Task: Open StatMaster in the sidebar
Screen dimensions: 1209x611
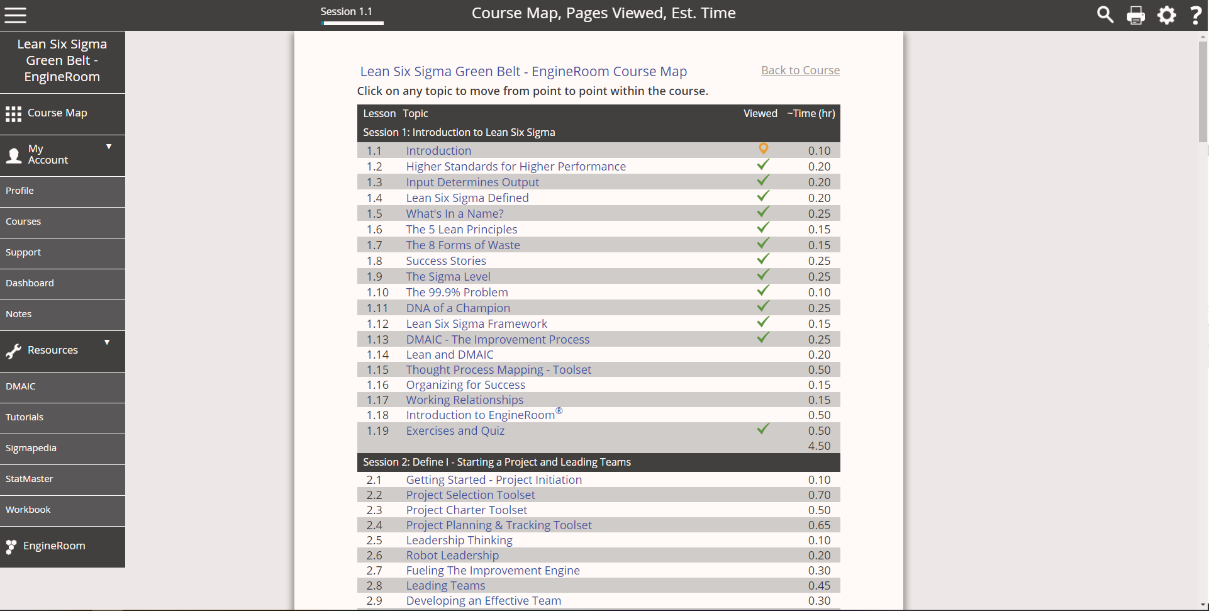Action: coord(62,479)
